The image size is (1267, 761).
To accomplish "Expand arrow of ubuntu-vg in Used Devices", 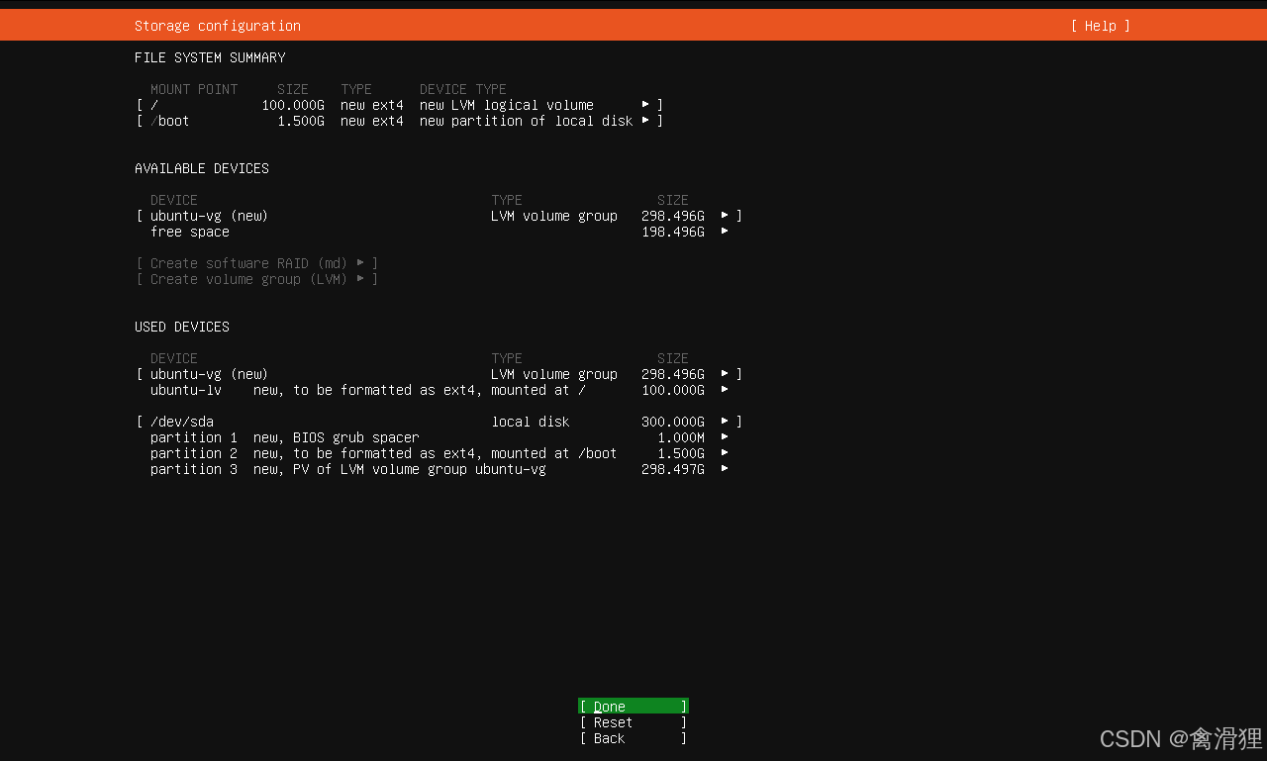I will tap(725, 374).
